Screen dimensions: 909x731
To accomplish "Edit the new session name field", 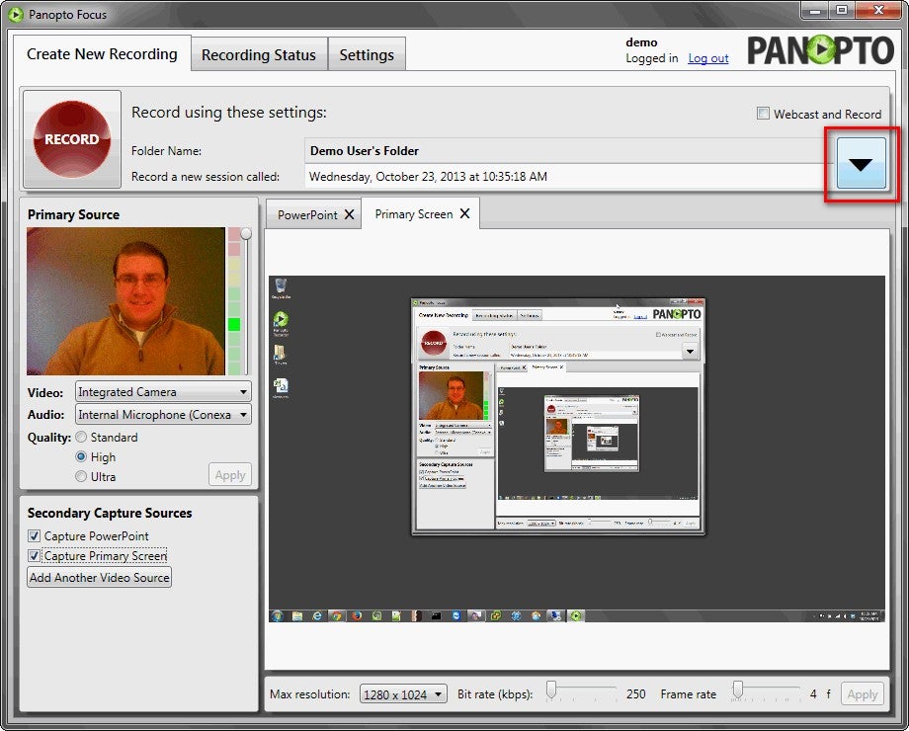I will point(569,176).
